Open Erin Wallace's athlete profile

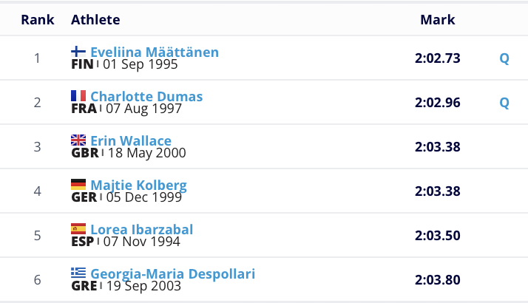(x=131, y=141)
